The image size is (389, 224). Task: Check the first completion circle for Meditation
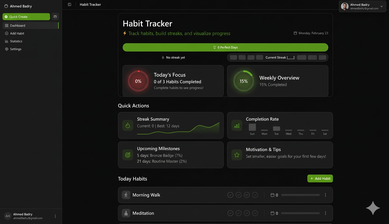coord(230,213)
